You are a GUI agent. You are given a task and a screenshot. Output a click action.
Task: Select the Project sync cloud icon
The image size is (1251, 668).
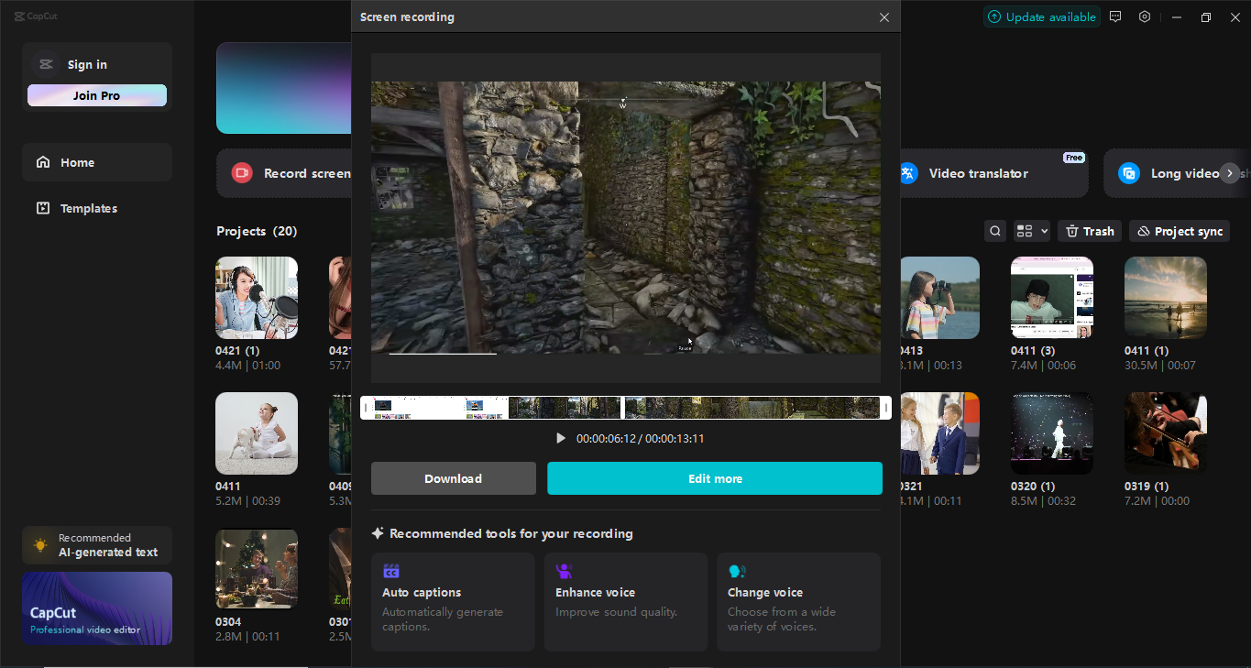pos(1148,231)
